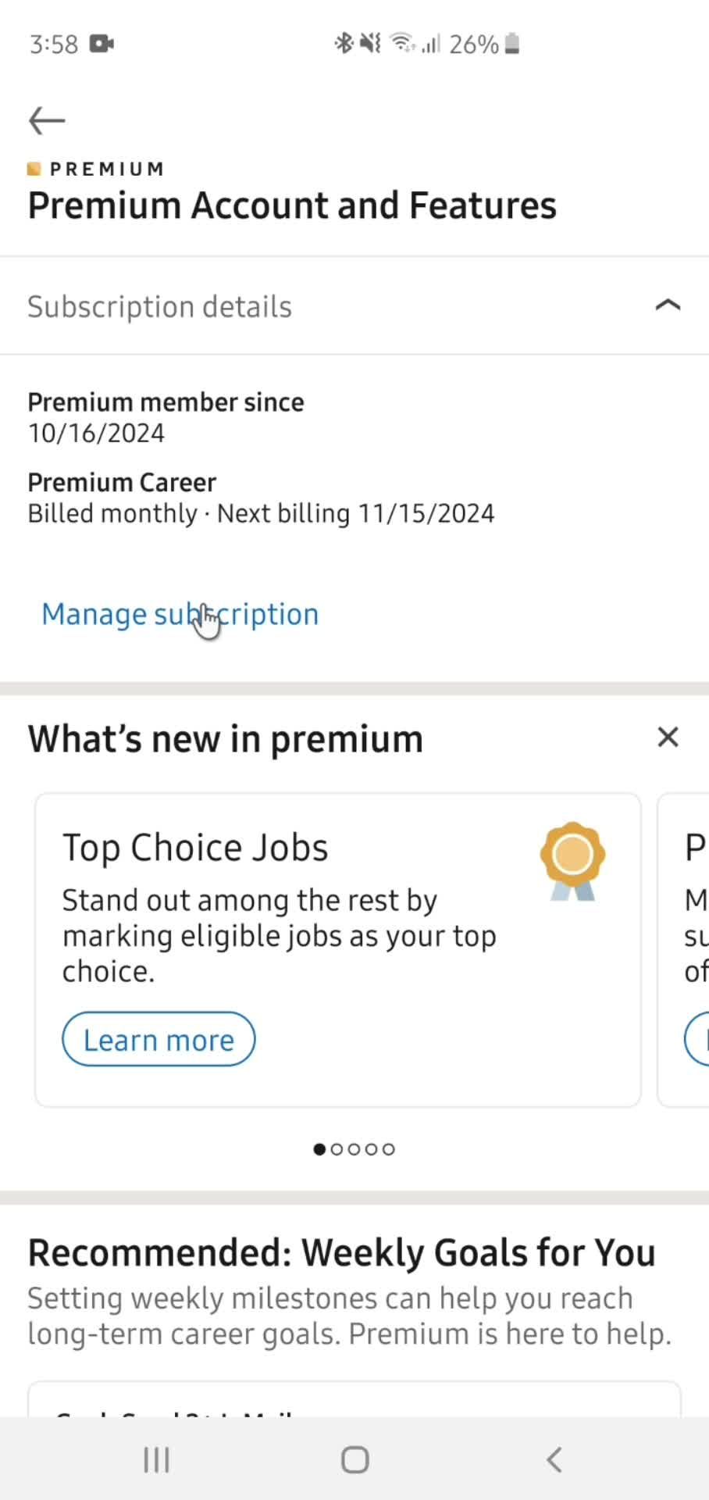Open the Top Choice Jobs card

click(x=338, y=950)
